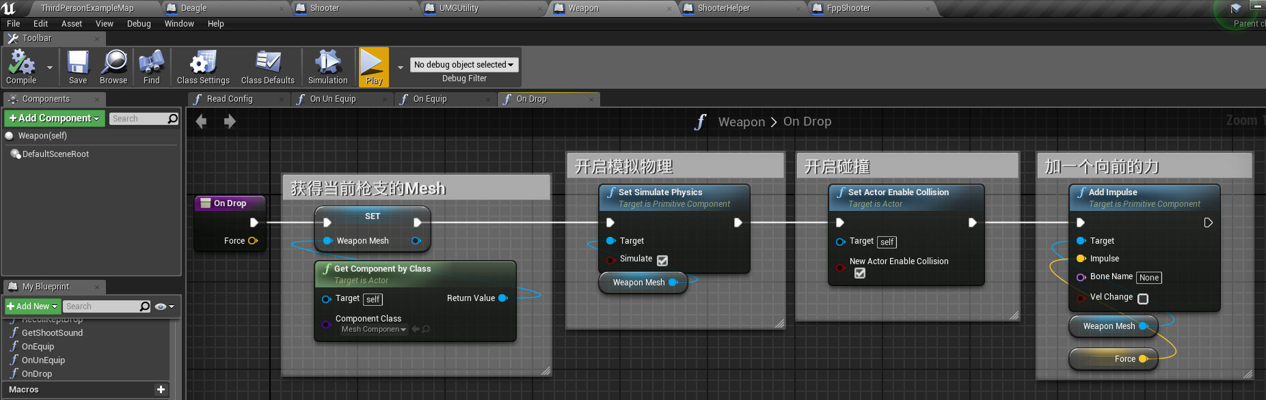Viewport: 1266px width, 400px height.
Task: Select OnUnEquip function in list
Action: click(x=43, y=360)
